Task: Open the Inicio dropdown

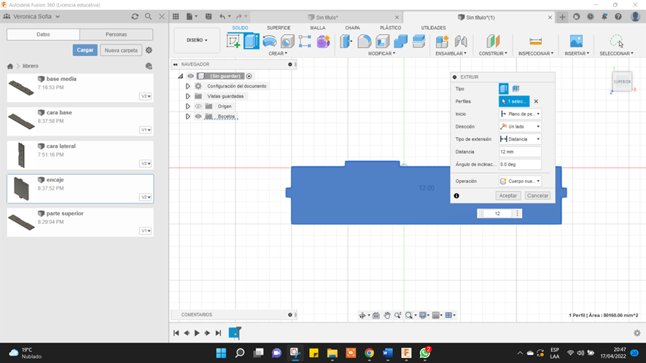Action: 520,114
